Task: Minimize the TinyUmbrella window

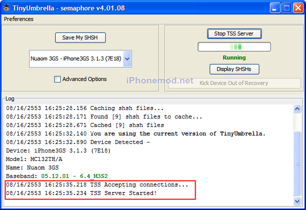Action: pyautogui.click(x=275, y=8)
